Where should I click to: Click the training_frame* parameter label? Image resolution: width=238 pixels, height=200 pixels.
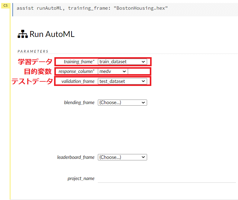[x=79, y=62]
